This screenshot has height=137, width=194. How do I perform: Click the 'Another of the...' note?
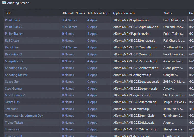click(174, 47)
